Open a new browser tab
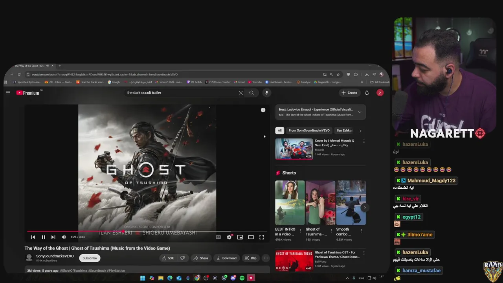The image size is (503, 283). coord(60,66)
